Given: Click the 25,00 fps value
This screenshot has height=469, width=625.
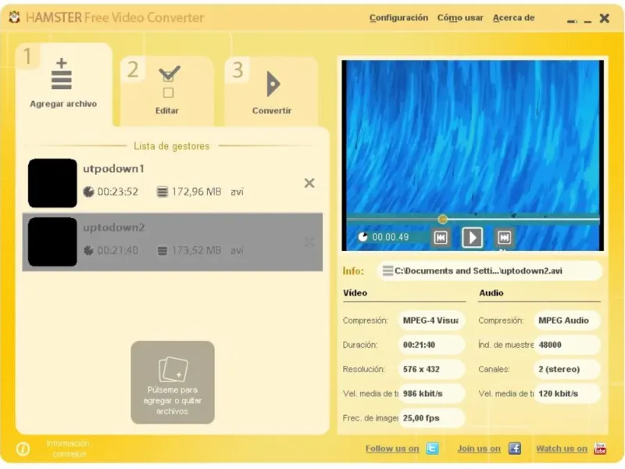Looking at the screenshot, I should tap(431, 418).
